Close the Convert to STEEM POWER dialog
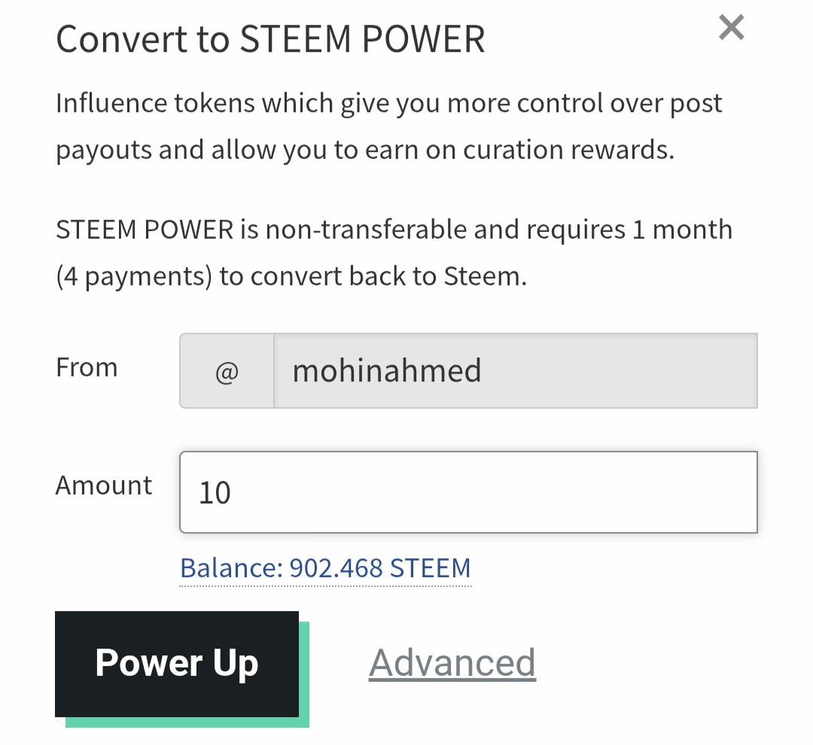This screenshot has height=745, width=813. tap(731, 29)
